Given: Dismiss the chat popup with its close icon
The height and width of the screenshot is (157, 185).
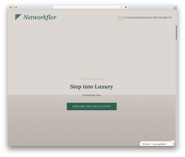Looking at the screenshot, I should [173, 142].
